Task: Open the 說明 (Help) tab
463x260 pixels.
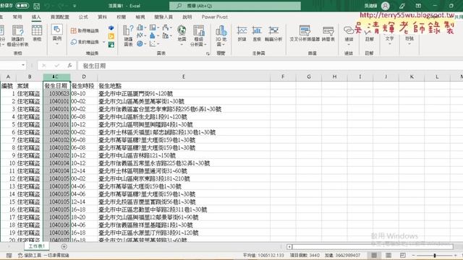Action: [187, 17]
